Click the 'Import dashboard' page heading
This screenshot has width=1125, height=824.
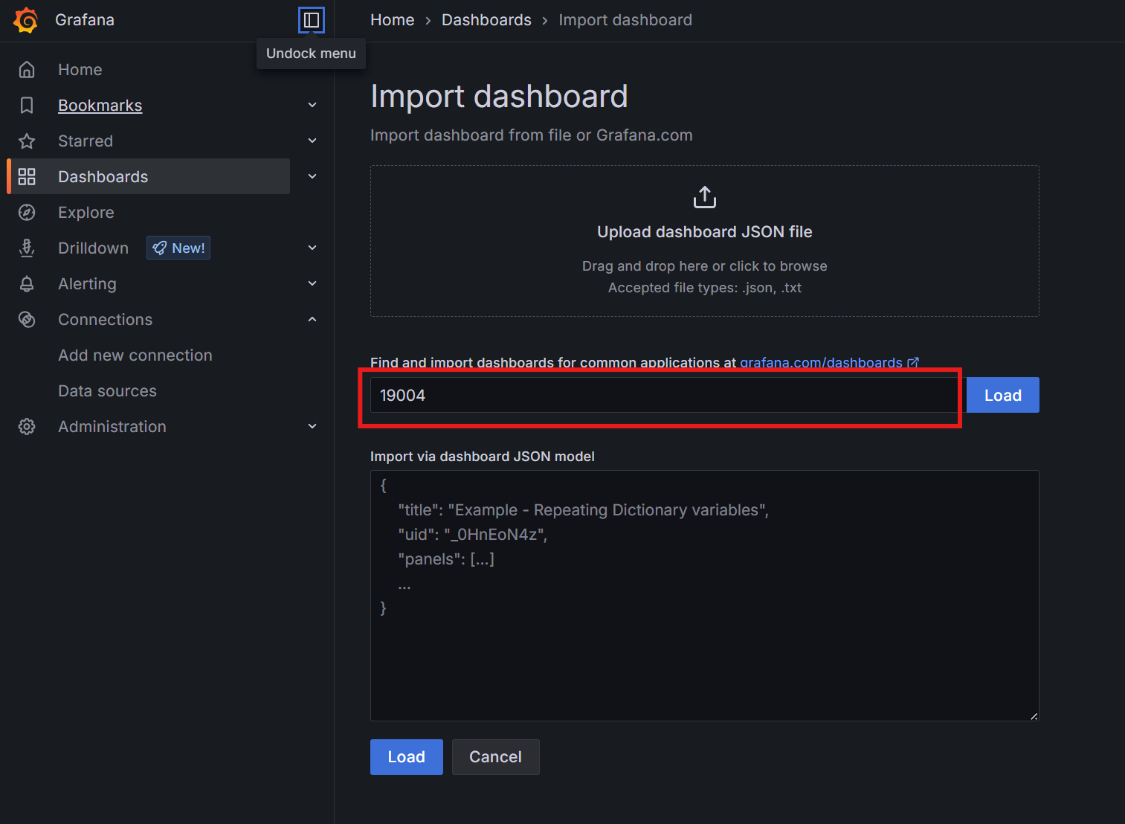(x=500, y=97)
